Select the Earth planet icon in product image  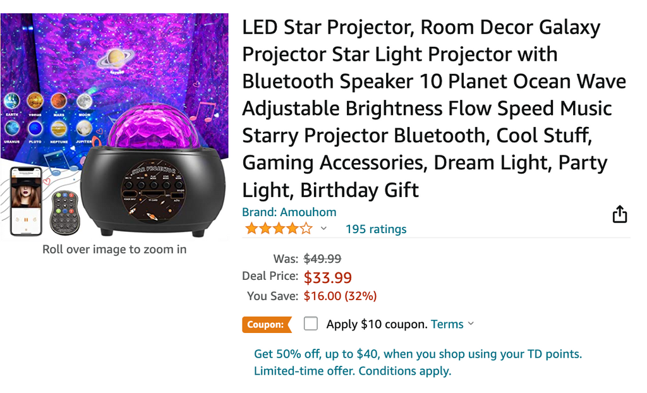pyautogui.click(x=12, y=100)
